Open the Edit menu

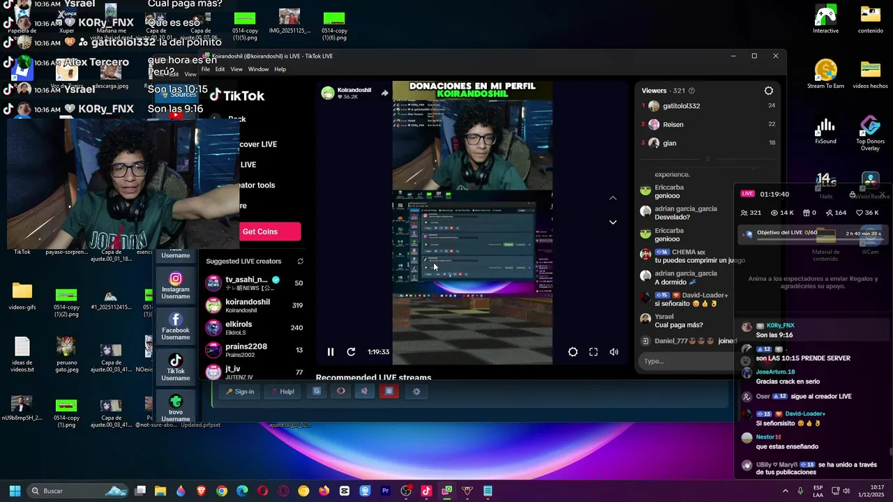pyautogui.click(x=220, y=69)
